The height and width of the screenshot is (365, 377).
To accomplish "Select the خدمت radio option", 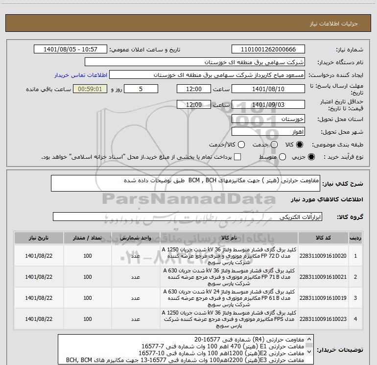I will (274, 145).
